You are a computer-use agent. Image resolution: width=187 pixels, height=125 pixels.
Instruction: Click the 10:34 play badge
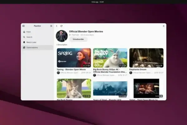(122, 66)
